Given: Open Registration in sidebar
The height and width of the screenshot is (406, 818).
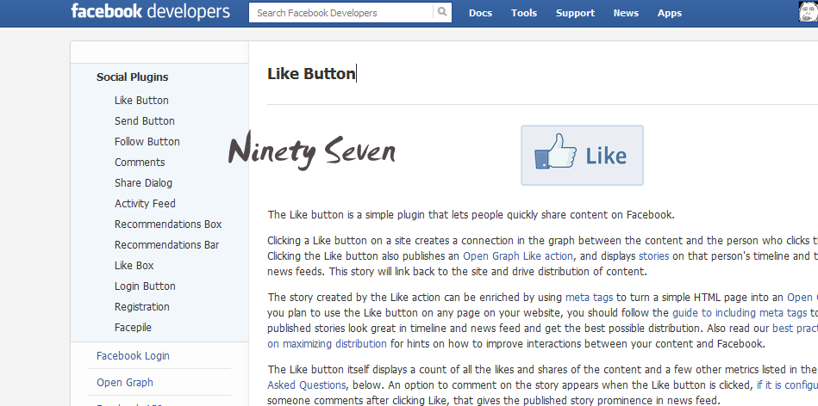Looking at the screenshot, I should [x=142, y=307].
